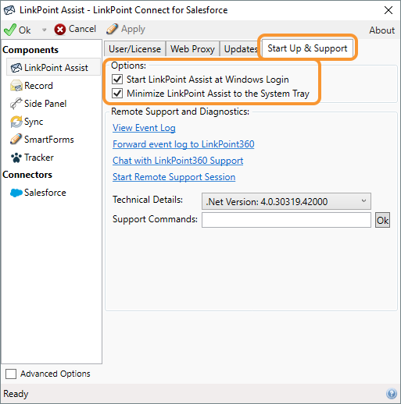Click Chat with LinkPoint360 Support link
The height and width of the screenshot is (404, 401).
(178, 161)
